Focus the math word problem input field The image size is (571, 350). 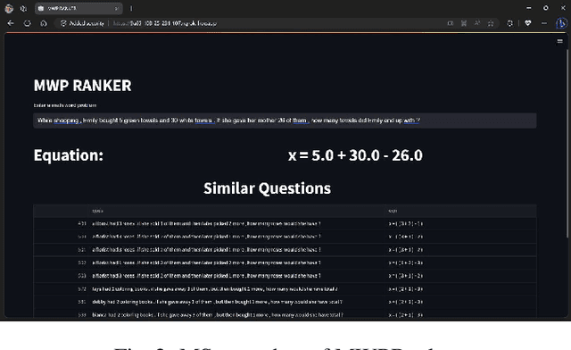285,121
